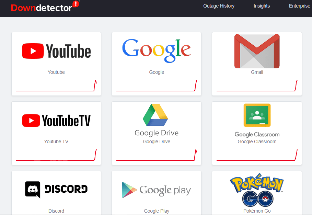Open the Pokémon Go status link

pos(257,211)
